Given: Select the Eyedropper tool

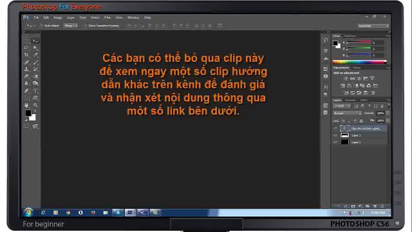Looking at the screenshot, I should point(35,55).
